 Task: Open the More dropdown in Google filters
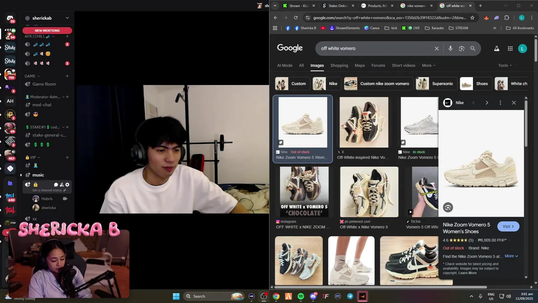pyautogui.click(x=428, y=65)
